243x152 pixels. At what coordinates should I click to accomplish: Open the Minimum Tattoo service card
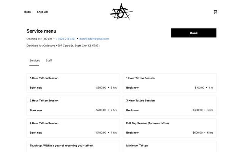[x=170, y=147]
